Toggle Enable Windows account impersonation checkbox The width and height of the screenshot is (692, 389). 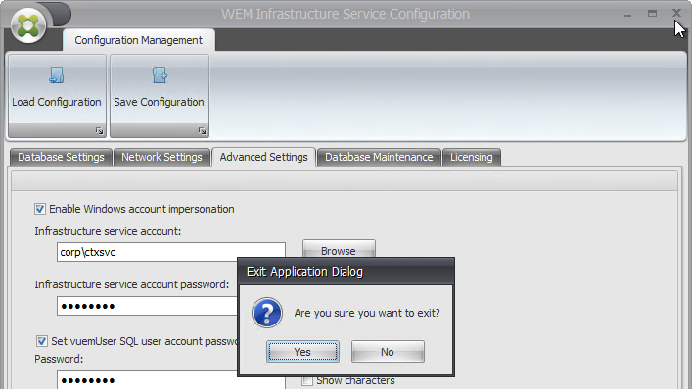[x=40, y=209]
